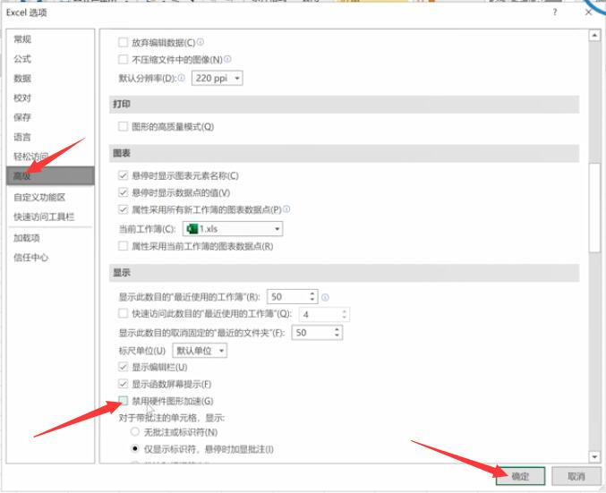Uncheck 显示函数屏幕提示(F) option

[x=123, y=384]
